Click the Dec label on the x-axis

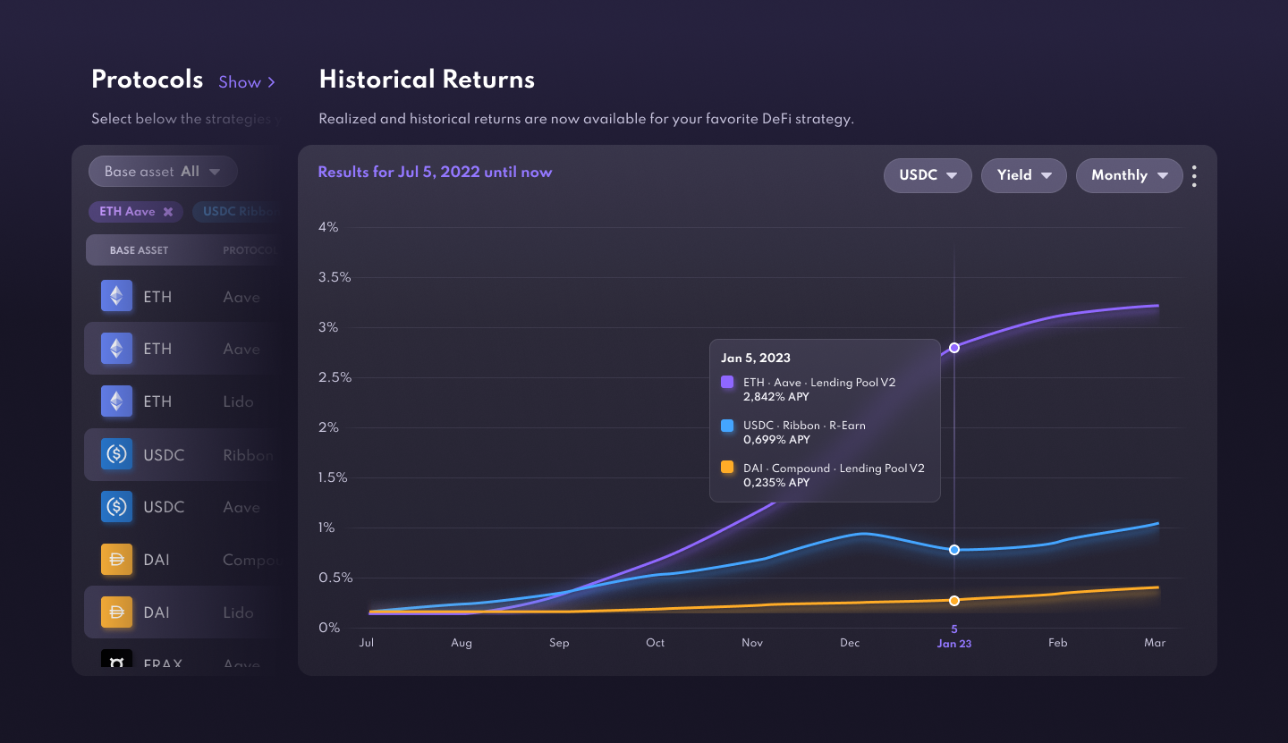point(850,643)
